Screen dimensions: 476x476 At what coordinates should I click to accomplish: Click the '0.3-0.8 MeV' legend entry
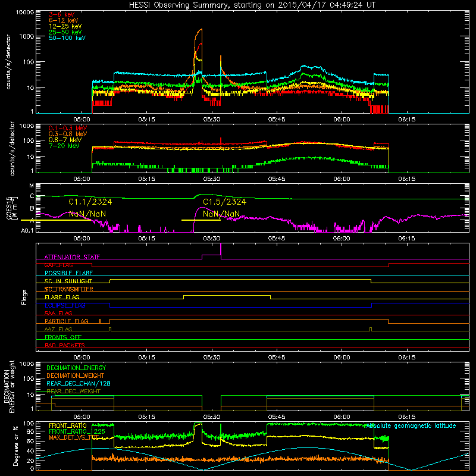(x=68, y=134)
